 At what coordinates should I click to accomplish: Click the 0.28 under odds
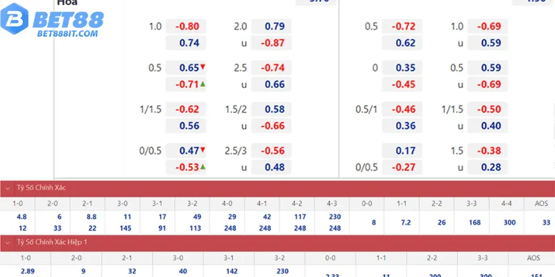pos(488,167)
